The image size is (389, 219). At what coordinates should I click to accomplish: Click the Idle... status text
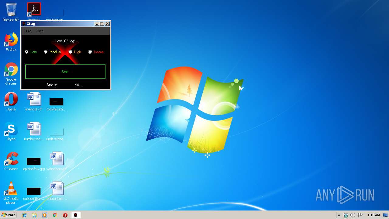(77, 85)
